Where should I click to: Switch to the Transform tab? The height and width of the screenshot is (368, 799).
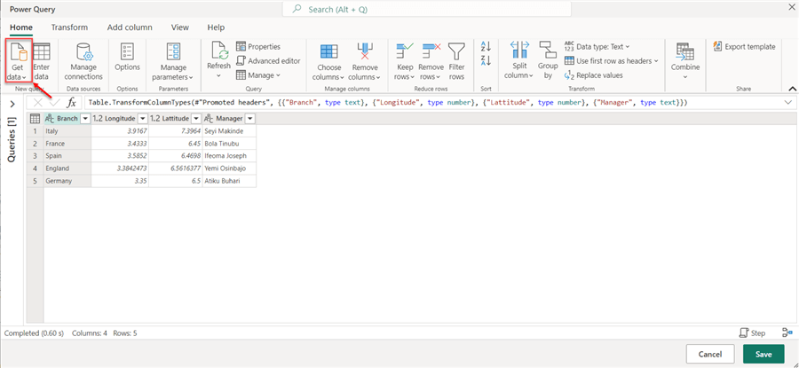[69, 27]
